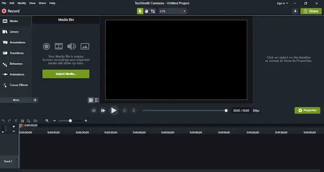Open the Properties panel button
The image size is (324, 172).
pyautogui.click(x=307, y=110)
